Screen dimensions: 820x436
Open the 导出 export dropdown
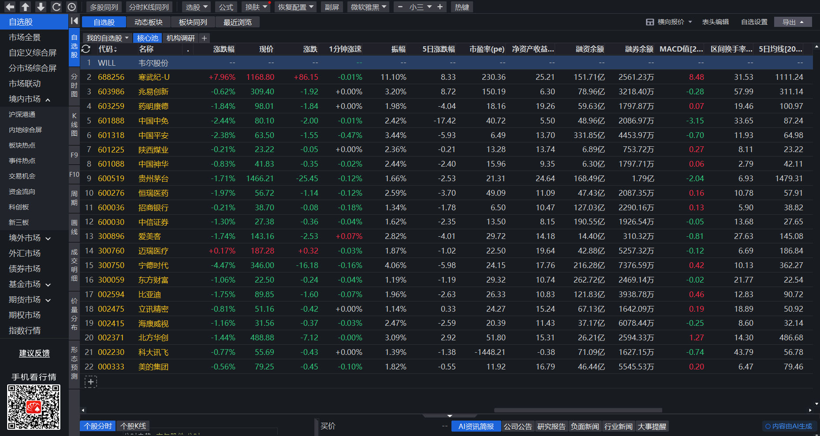[x=793, y=22]
